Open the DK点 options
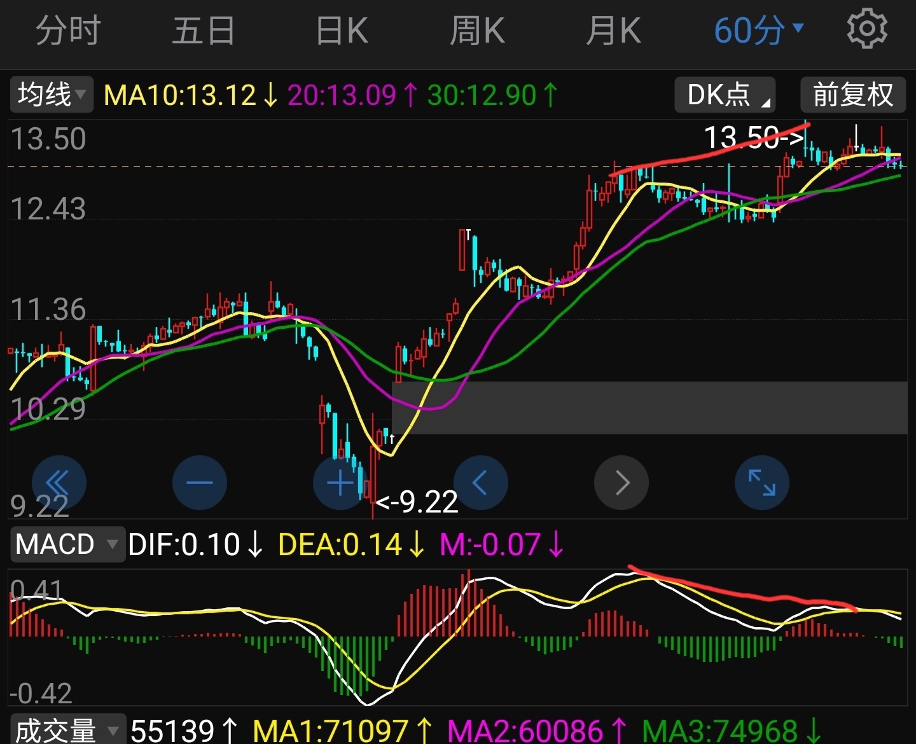This screenshot has height=744, width=916. 725,95
